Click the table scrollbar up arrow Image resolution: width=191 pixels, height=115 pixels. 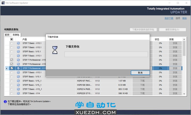point(184,39)
